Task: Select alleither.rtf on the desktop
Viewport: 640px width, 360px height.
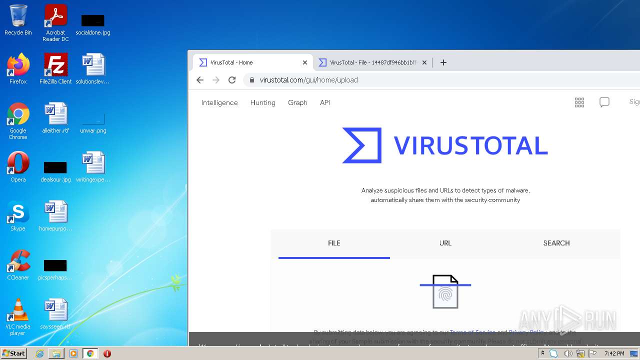Action: click(55, 118)
